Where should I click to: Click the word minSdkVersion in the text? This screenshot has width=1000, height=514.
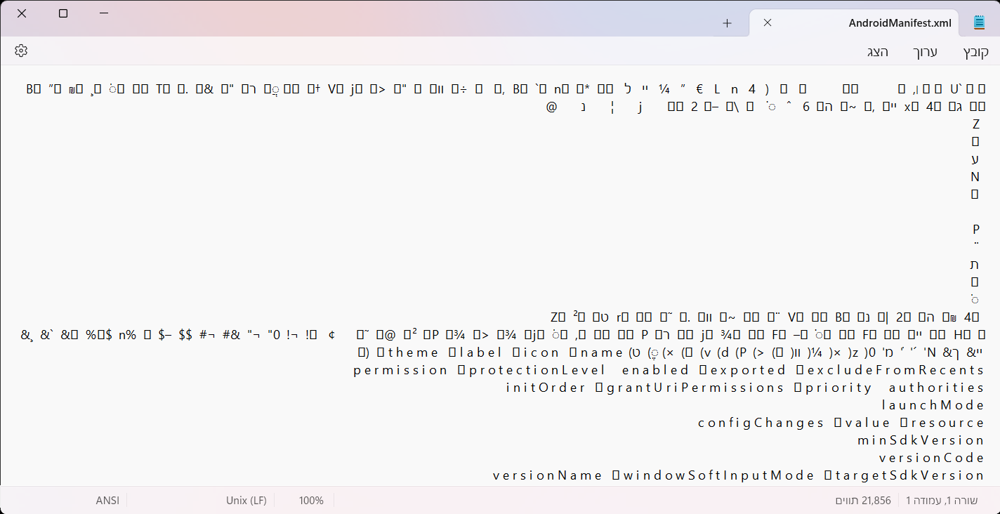click(x=921, y=440)
